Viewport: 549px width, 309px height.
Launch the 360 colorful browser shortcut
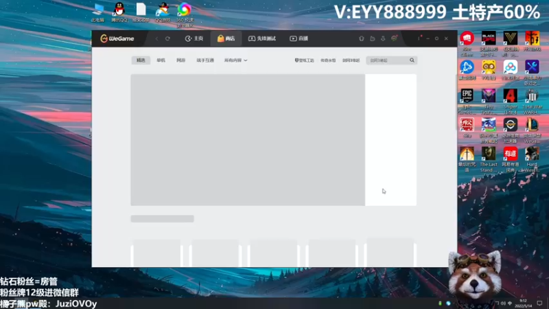[185, 14]
